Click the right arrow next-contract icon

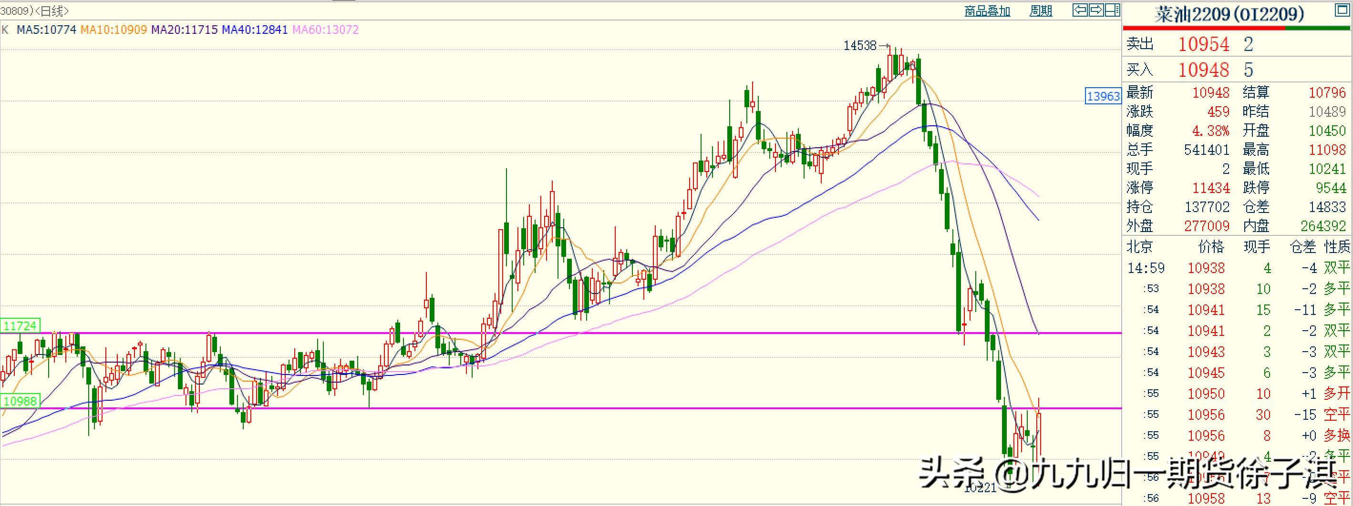1097,10
